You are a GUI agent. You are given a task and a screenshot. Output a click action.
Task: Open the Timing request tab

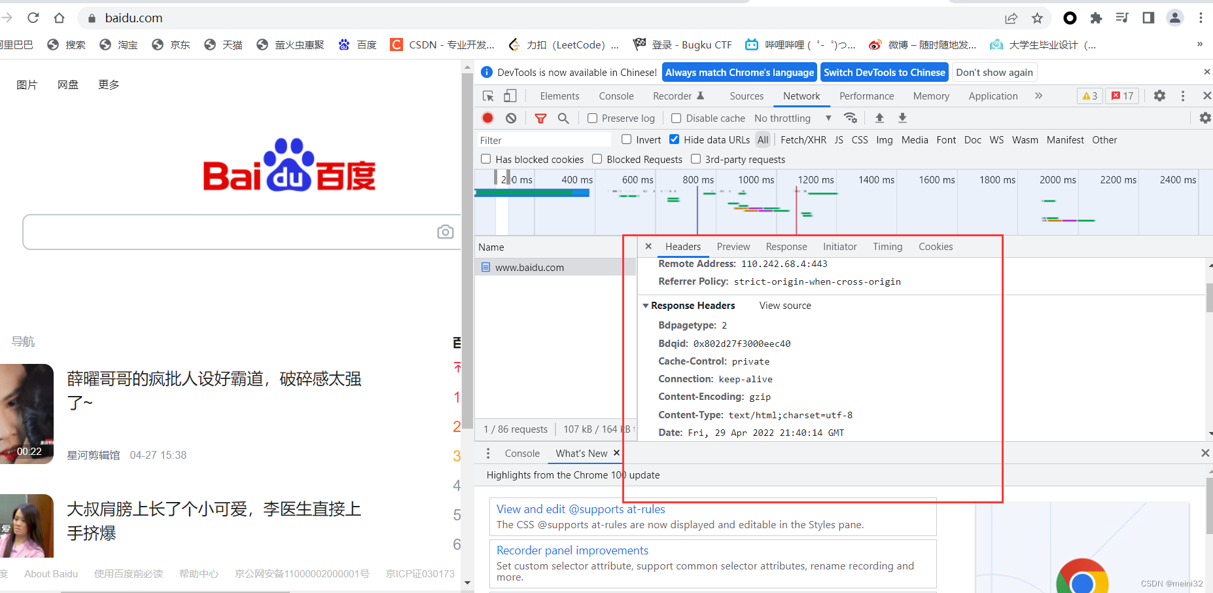(887, 247)
